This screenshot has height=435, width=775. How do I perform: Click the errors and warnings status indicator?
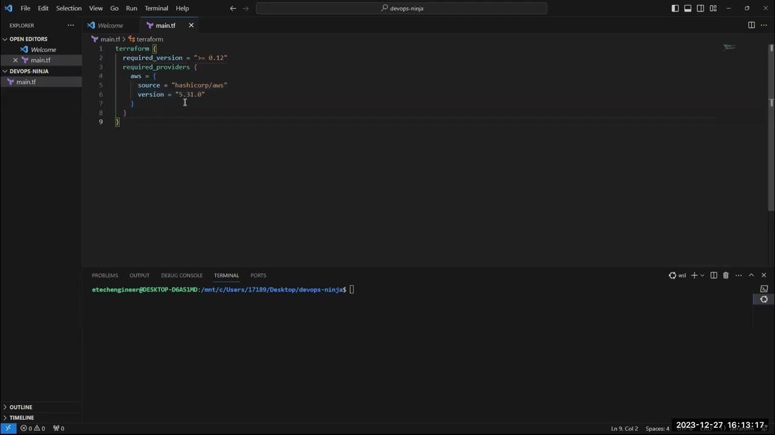[x=33, y=428]
